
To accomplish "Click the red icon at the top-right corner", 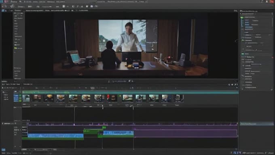I will 272,1.
